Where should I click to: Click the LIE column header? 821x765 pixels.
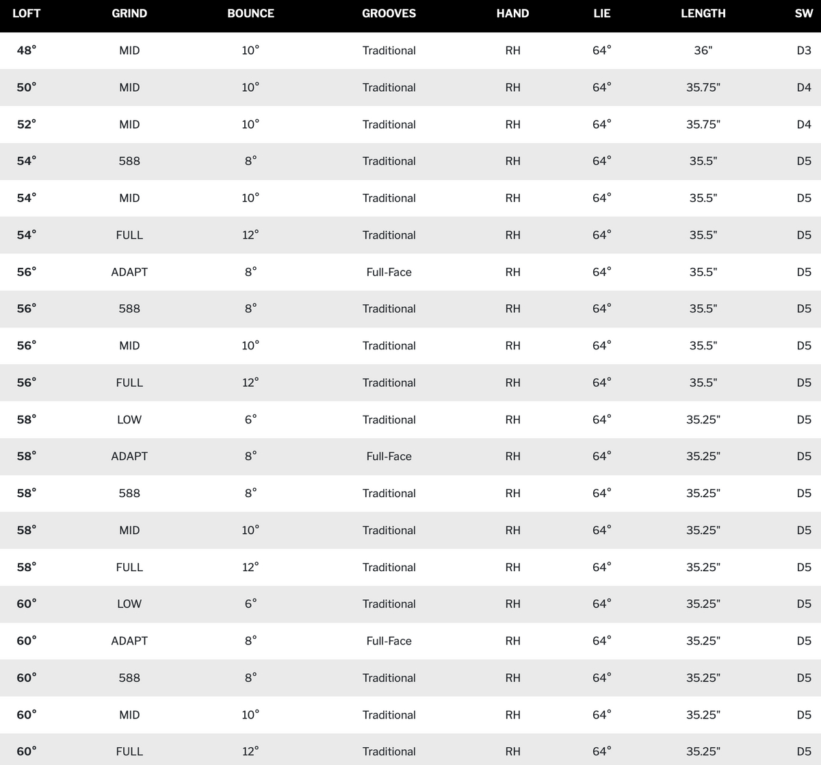601,14
